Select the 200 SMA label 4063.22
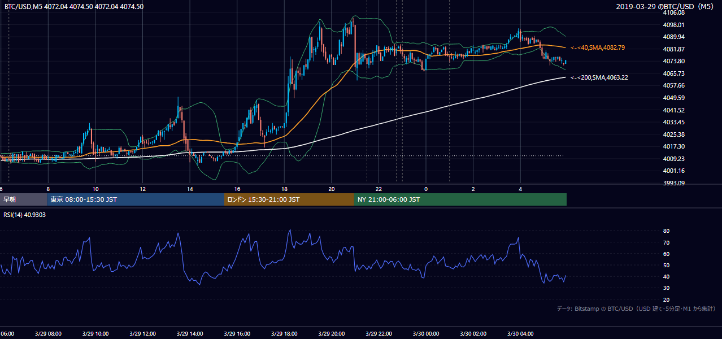The height and width of the screenshot is (339, 722). point(599,77)
